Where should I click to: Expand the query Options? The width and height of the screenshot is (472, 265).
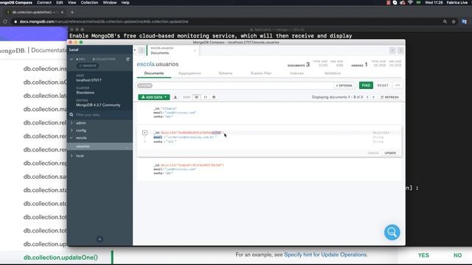point(344,85)
